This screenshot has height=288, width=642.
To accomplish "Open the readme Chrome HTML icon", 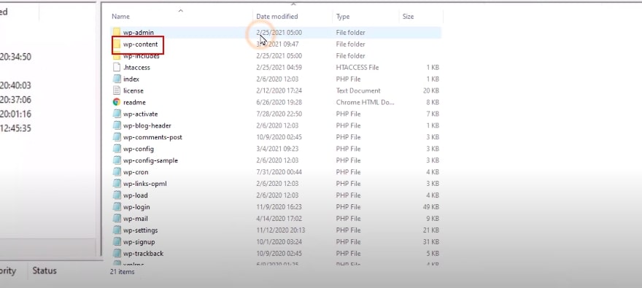I will pos(117,102).
